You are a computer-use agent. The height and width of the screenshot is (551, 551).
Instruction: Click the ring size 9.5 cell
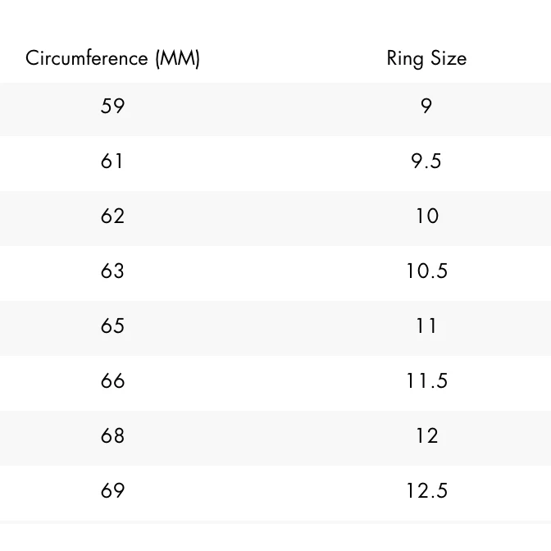click(x=426, y=162)
